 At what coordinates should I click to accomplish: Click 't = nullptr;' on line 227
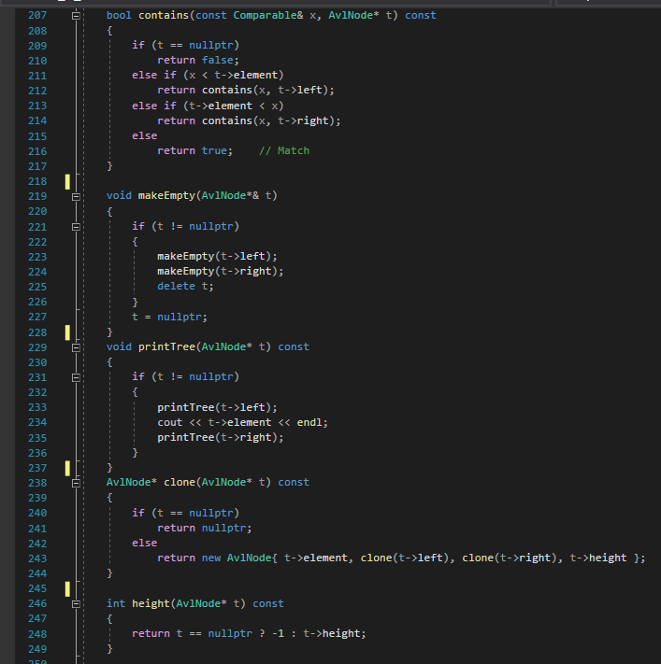pyautogui.click(x=169, y=317)
